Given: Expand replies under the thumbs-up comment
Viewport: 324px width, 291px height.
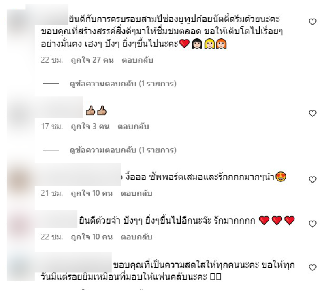Looking at the screenshot, I should point(123,150).
